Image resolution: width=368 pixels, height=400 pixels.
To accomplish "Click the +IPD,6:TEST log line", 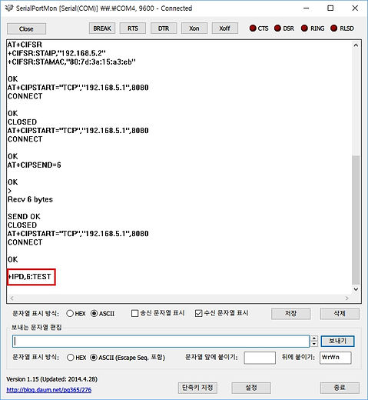I will click(x=30, y=277).
